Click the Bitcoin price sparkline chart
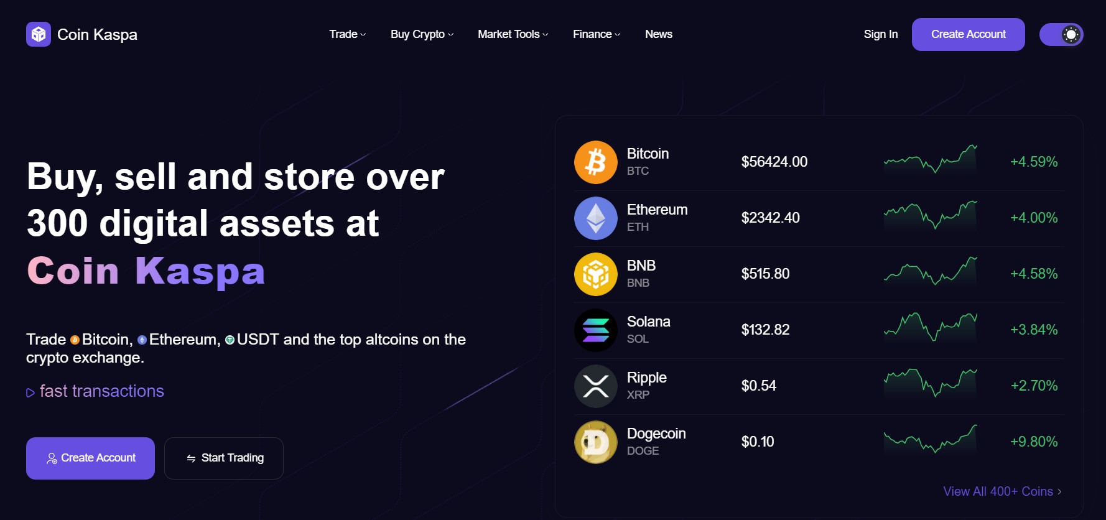The width and height of the screenshot is (1106, 520). pos(931,160)
